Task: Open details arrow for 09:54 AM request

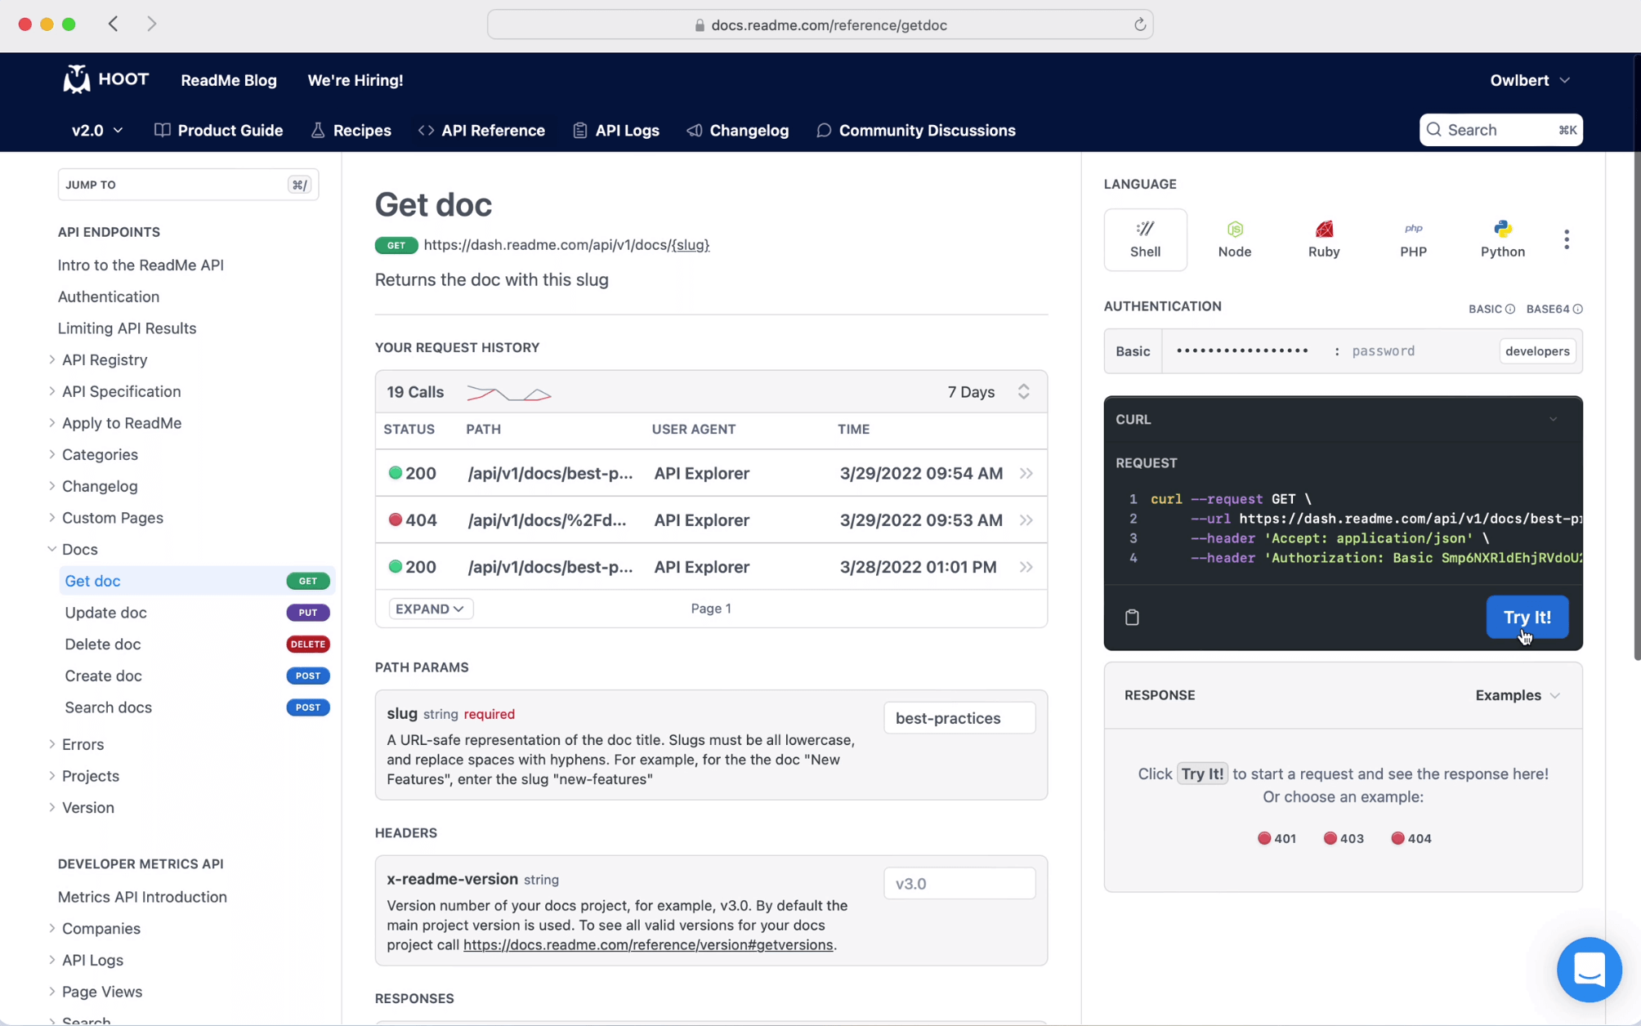Action: [x=1026, y=473]
